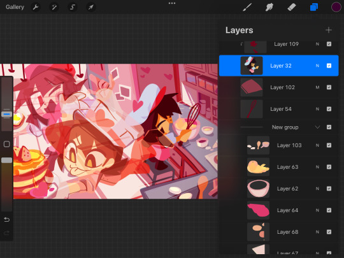This screenshot has width=344, height=258.
Task: Tap the three-dot multitasking indicator
Action: (x=172, y=3)
